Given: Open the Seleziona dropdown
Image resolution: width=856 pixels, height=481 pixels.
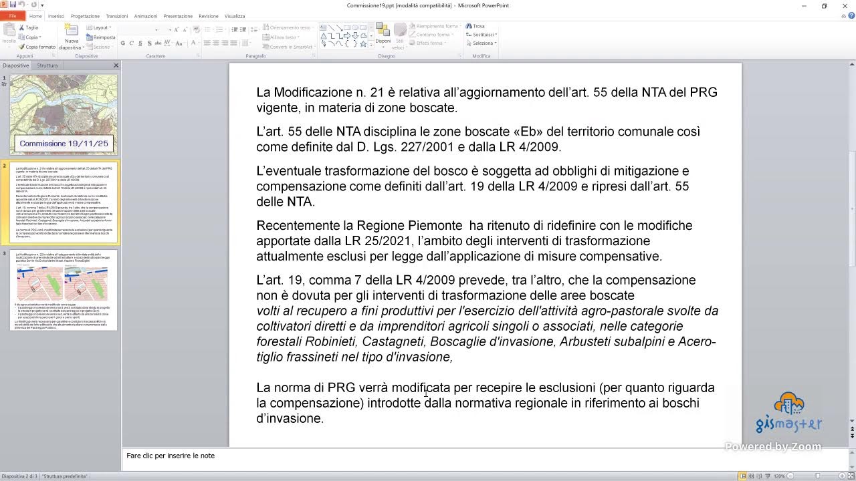Looking at the screenshot, I should tap(481, 43).
